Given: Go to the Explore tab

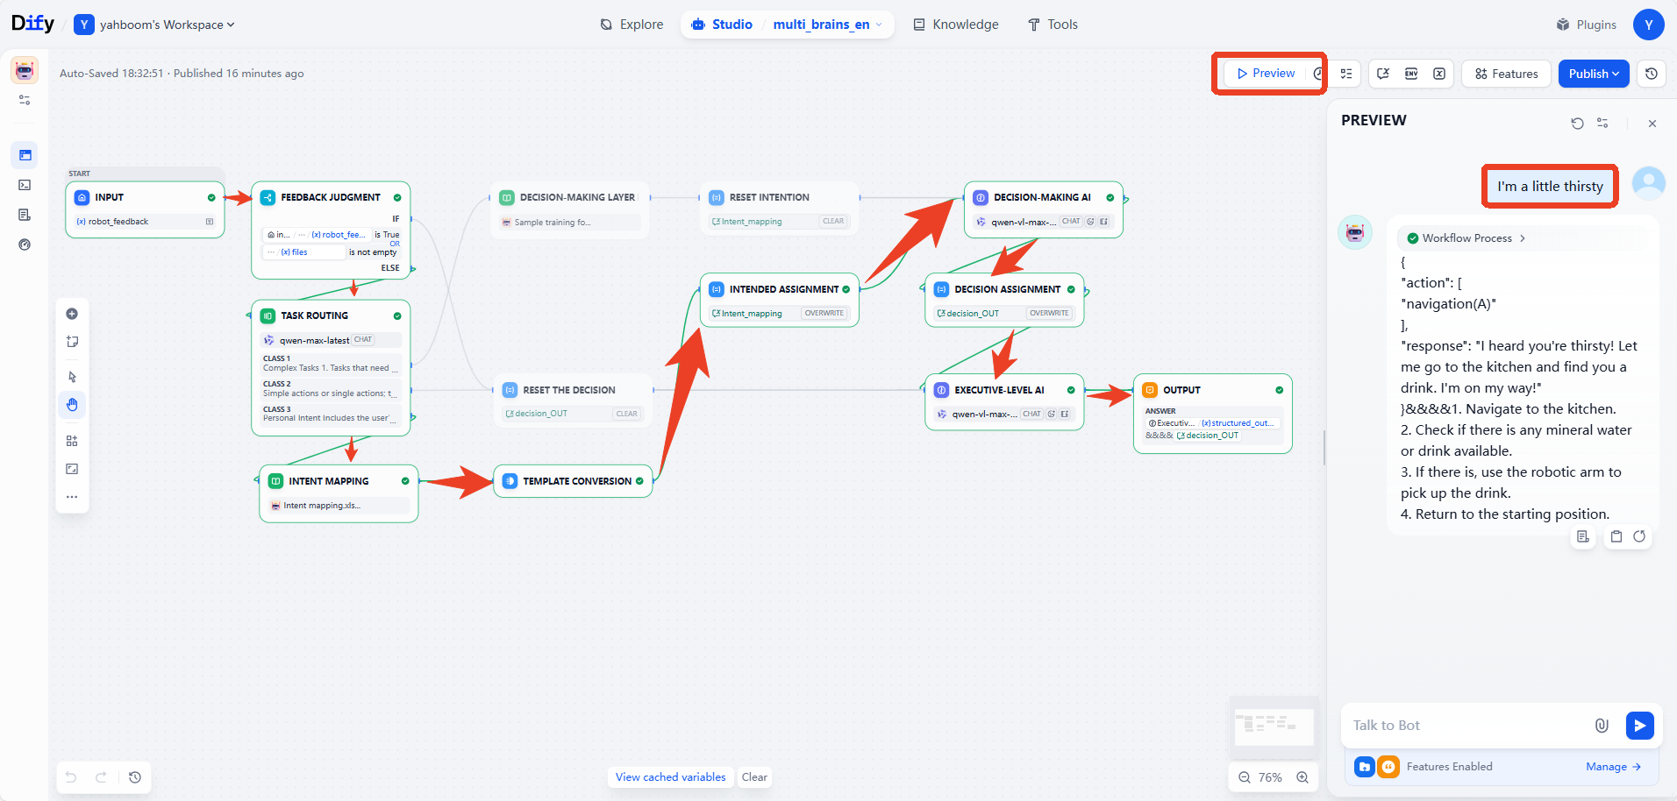Looking at the screenshot, I should click(x=632, y=25).
